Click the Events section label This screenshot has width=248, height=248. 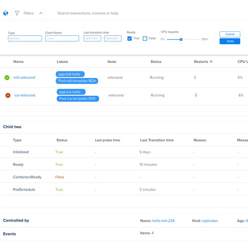coord(9,234)
